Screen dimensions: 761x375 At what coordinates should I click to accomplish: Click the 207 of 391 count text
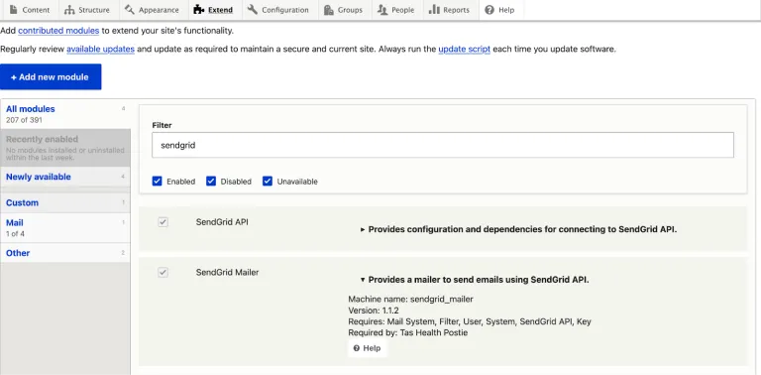tap(24, 120)
